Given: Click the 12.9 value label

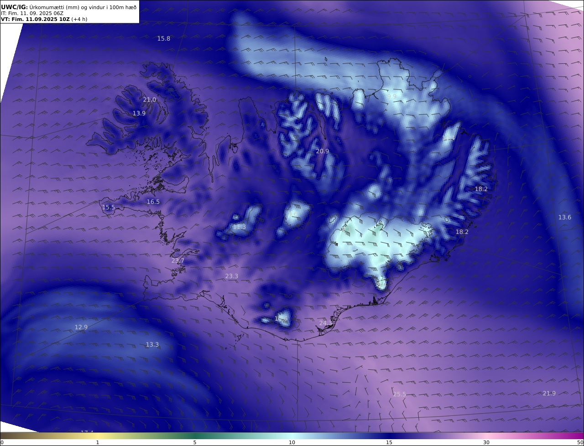Looking at the screenshot, I should pyautogui.click(x=81, y=327).
